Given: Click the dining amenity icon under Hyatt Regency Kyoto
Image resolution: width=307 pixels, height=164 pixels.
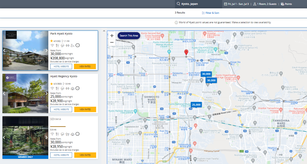Looking at the screenshot, I should [57, 88].
